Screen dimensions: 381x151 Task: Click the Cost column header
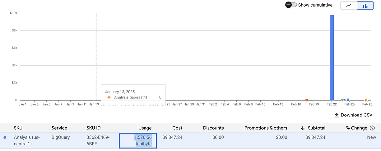[177, 128]
